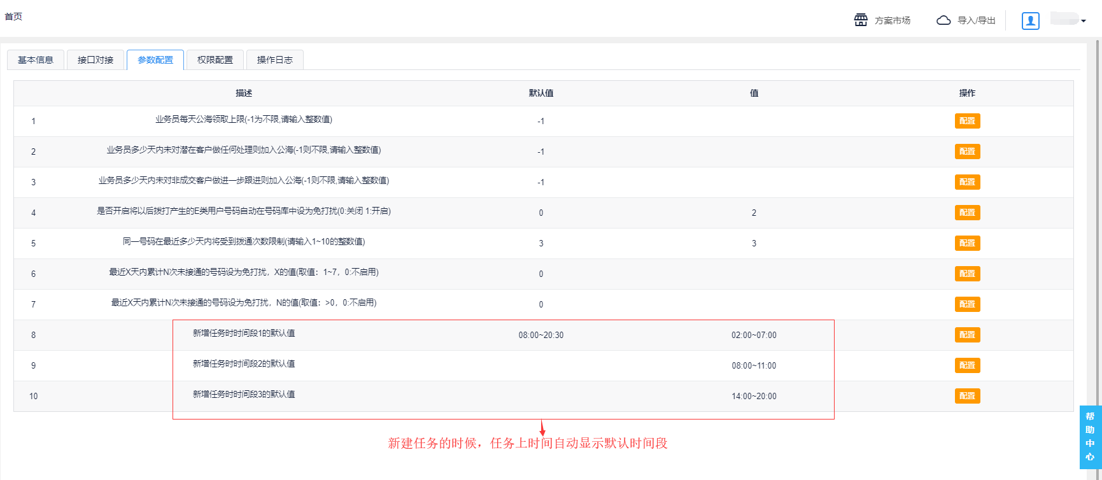Click the blue user avatar icon

point(1030,21)
